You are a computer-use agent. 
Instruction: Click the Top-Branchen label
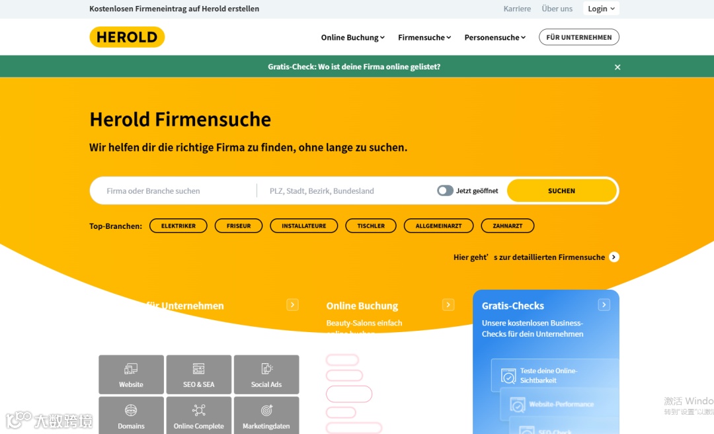(x=116, y=226)
